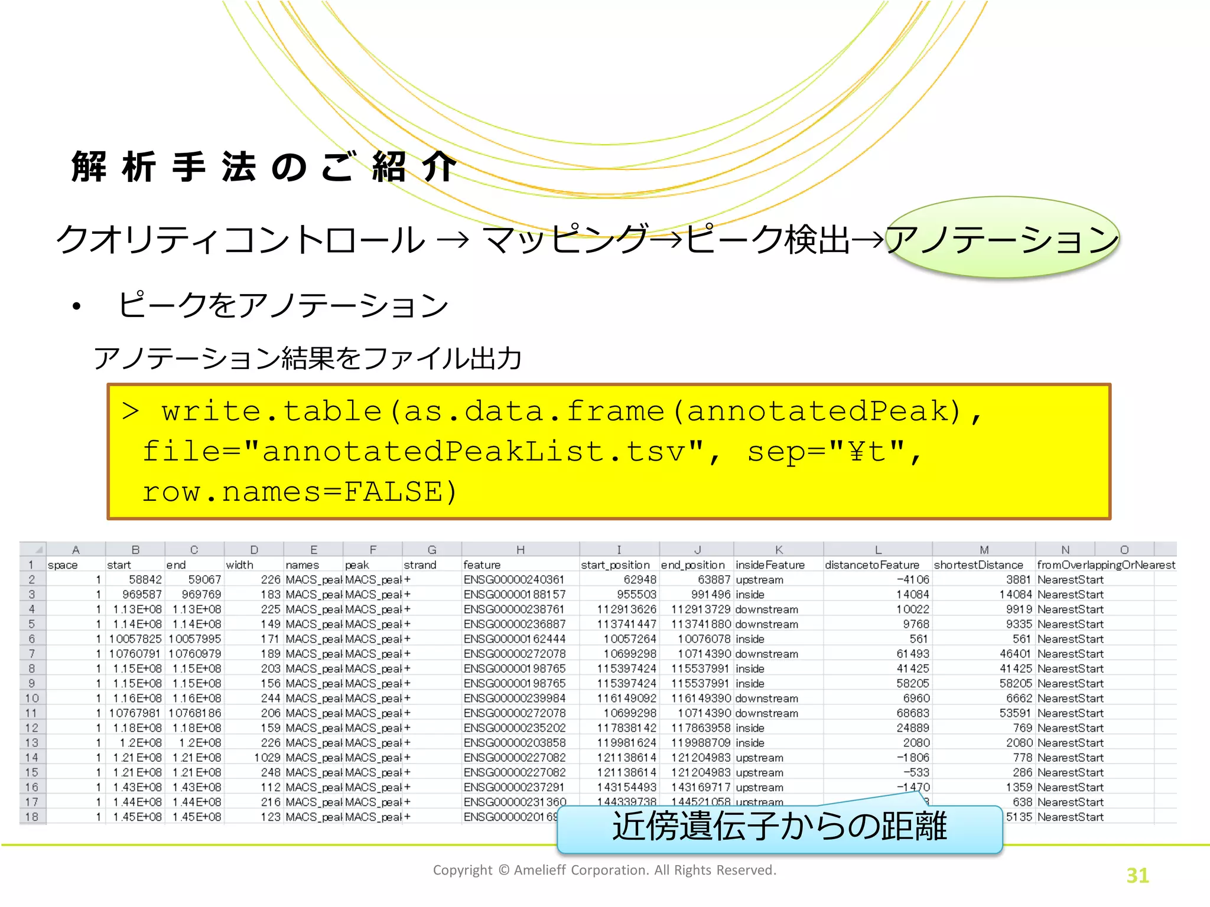The height and width of the screenshot is (907, 1210).
Task: Select column H header
Action: (521, 549)
